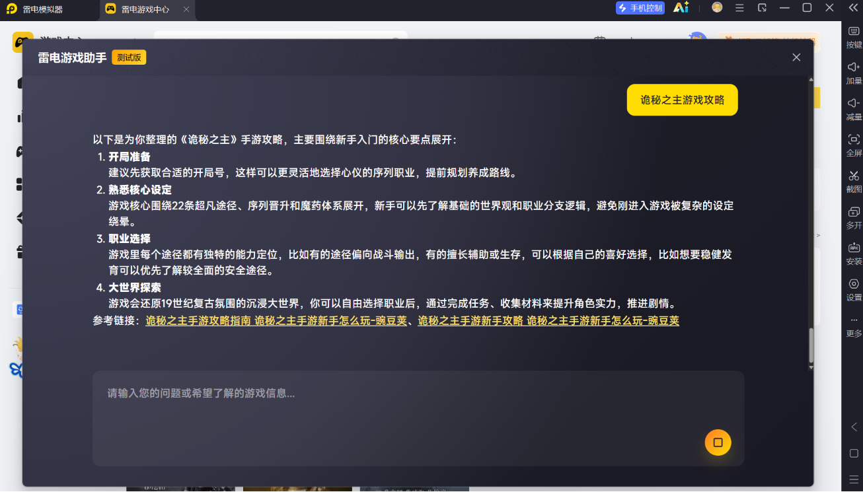Click the gamepad icon in 雷电游戏中心 tab

coord(110,9)
